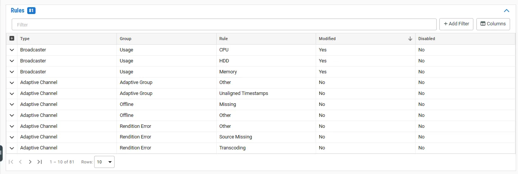Viewport: 518px width, 174px height.
Task: Focus the Filter text field
Action: coord(224,25)
